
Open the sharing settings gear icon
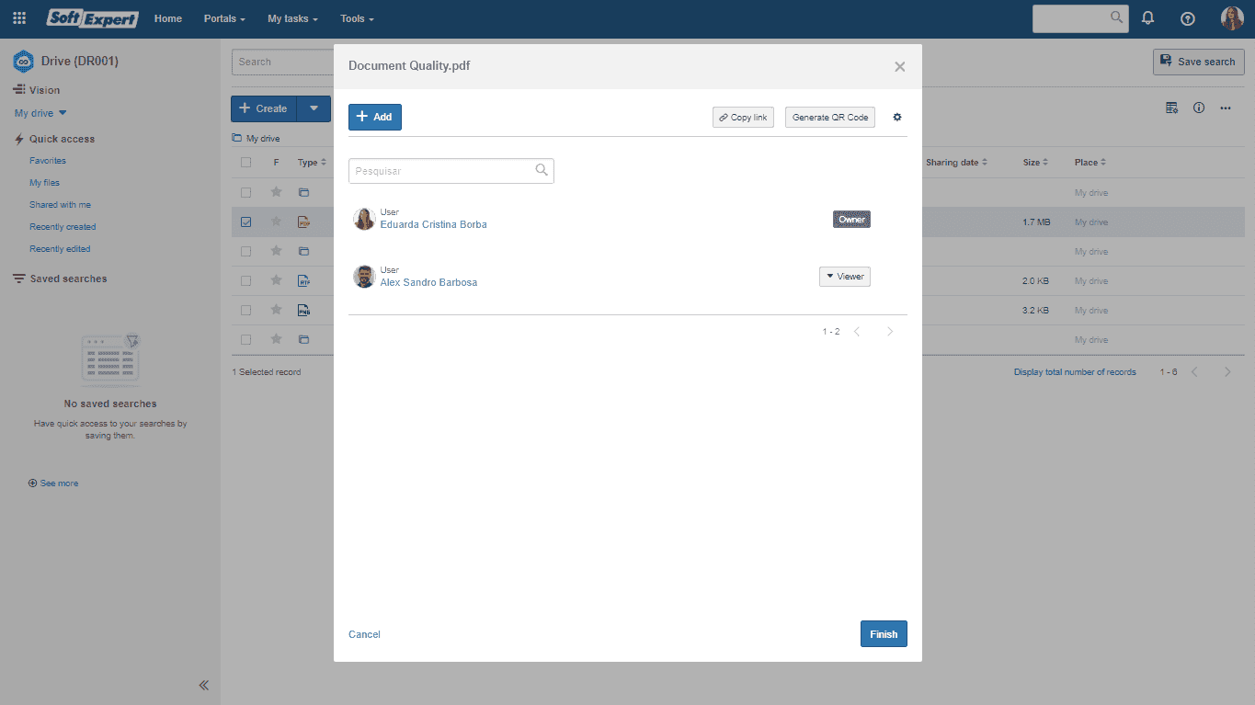click(x=897, y=118)
